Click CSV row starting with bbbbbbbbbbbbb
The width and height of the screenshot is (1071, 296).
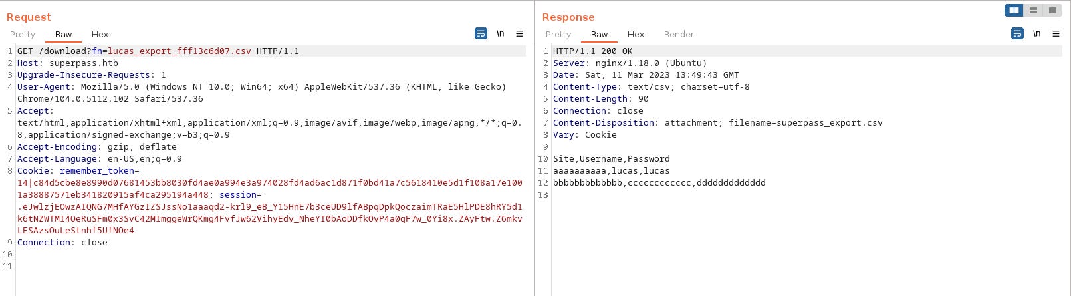tap(659, 183)
